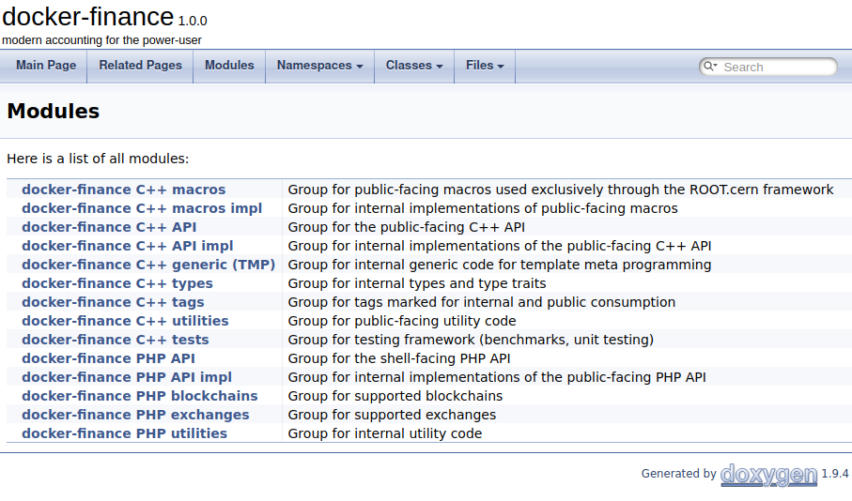Open the Related Pages tab
This screenshot has height=501, width=852.
pos(140,66)
